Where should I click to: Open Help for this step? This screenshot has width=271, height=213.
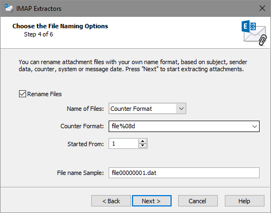[x=244, y=201]
